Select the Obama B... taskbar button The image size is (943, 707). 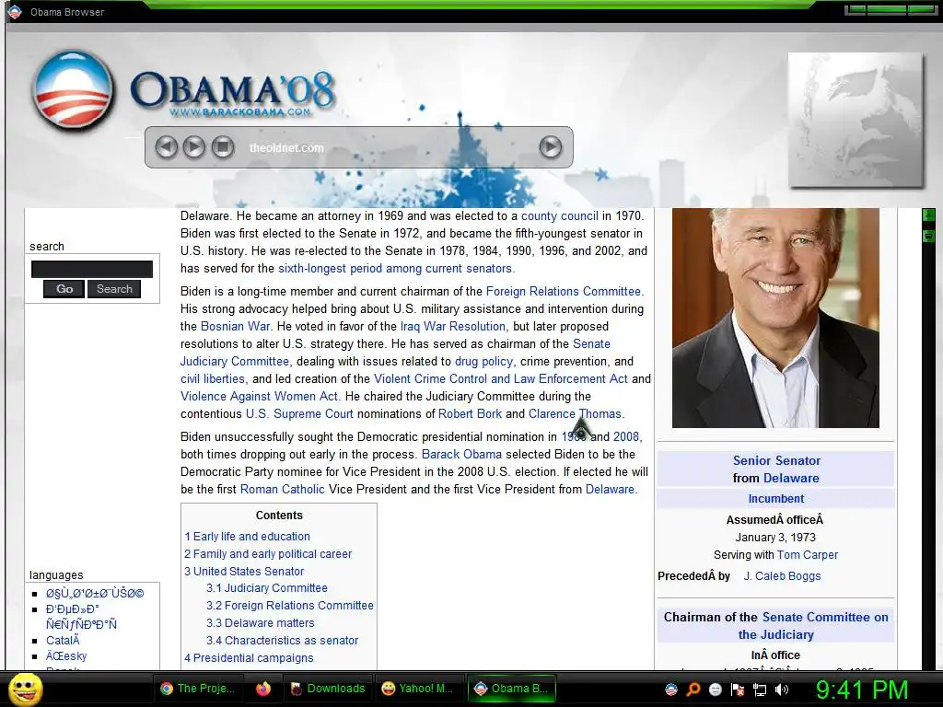tap(511, 689)
